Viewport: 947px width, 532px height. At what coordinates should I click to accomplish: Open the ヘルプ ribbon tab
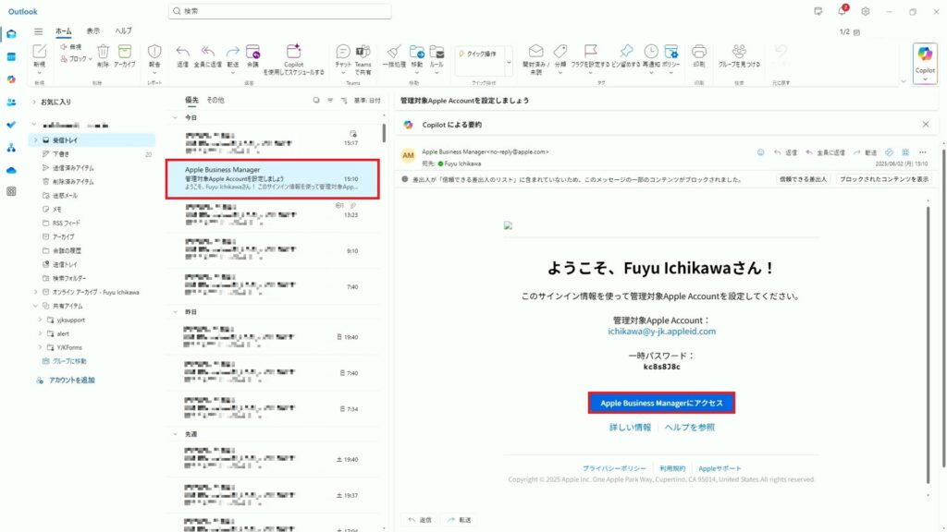coord(123,31)
